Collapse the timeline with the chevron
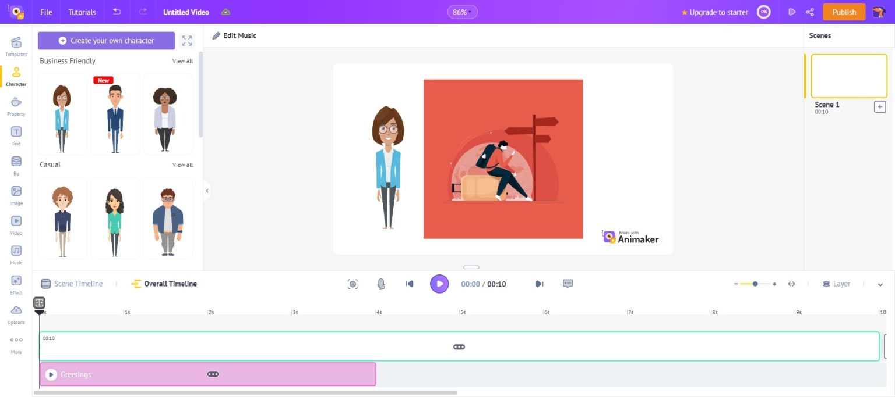895x397 pixels. point(880,285)
